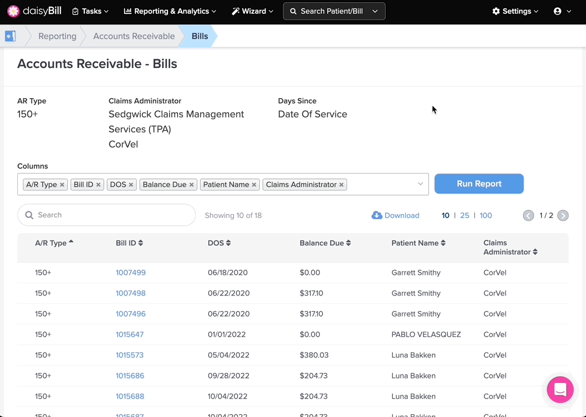
Task: Remove the A/R Type column tag
Action: coord(62,185)
